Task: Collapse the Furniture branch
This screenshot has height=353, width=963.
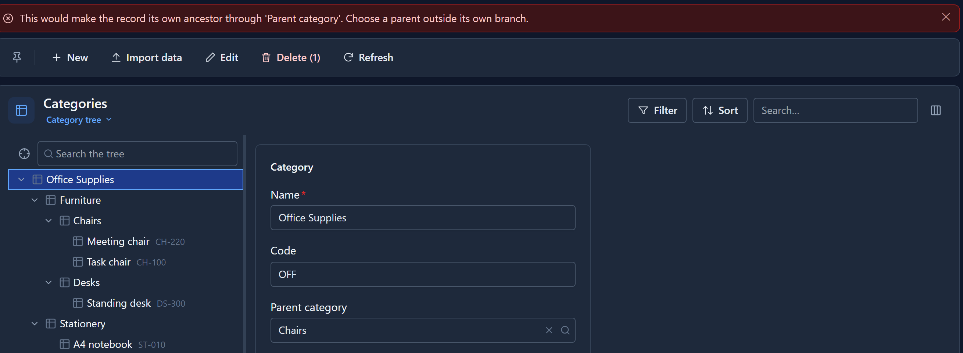Action: 35,200
